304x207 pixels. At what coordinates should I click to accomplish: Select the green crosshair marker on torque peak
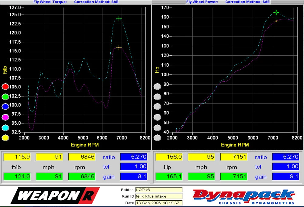click(x=119, y=18)
